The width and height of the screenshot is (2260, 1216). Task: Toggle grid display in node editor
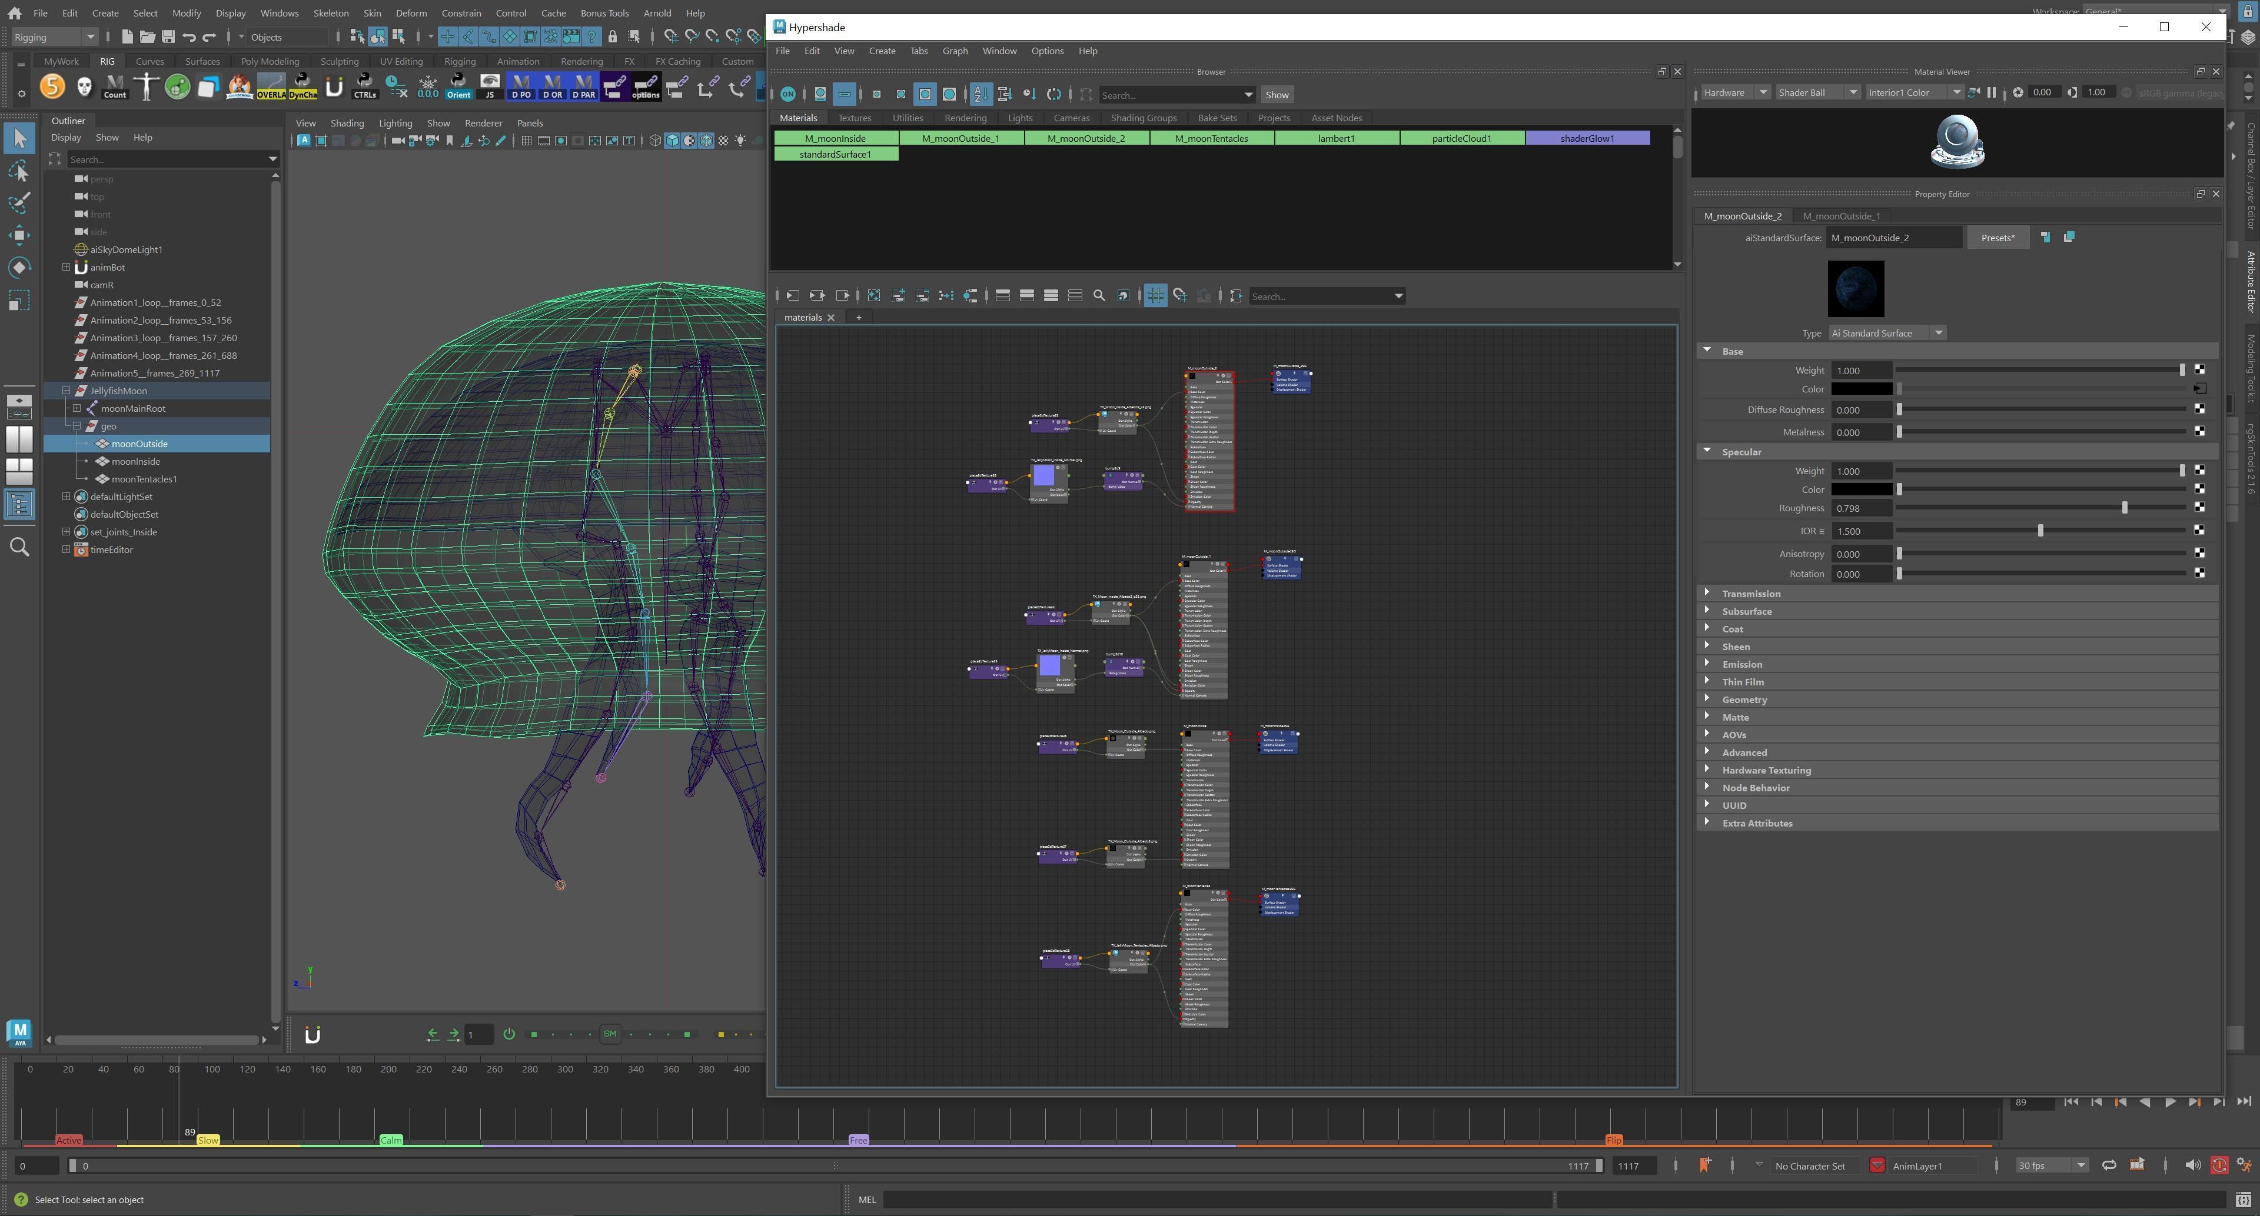click(x=1155, y=296)
